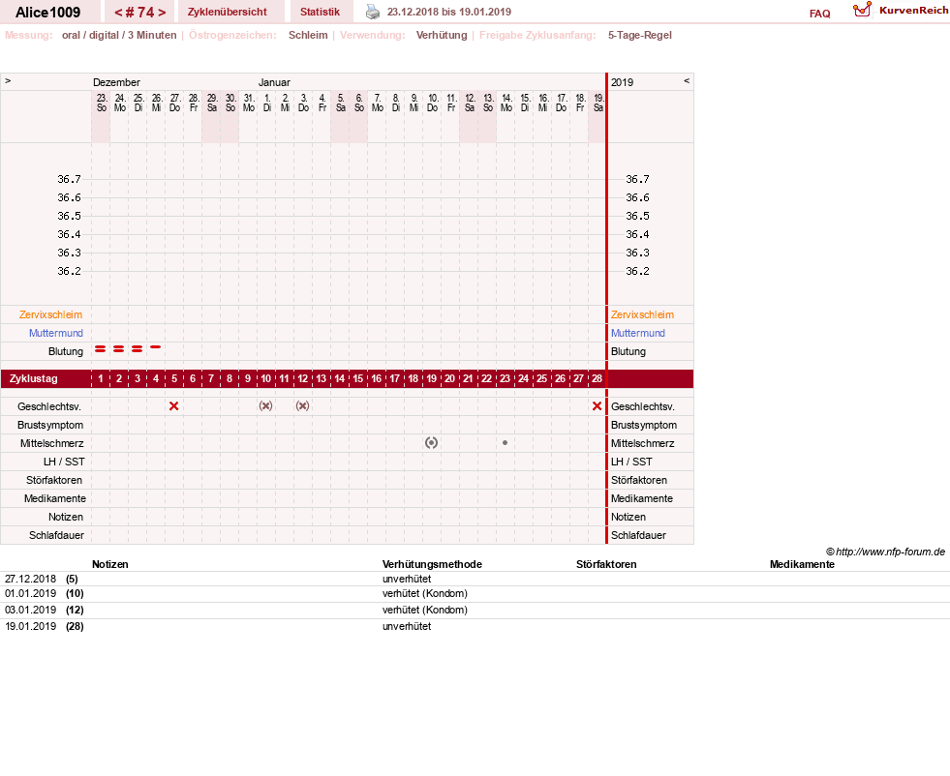Click date column 10. Do

click(432, 103)
